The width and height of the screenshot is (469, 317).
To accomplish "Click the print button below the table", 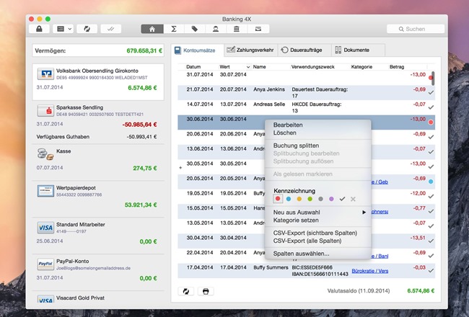I will 206,291.
